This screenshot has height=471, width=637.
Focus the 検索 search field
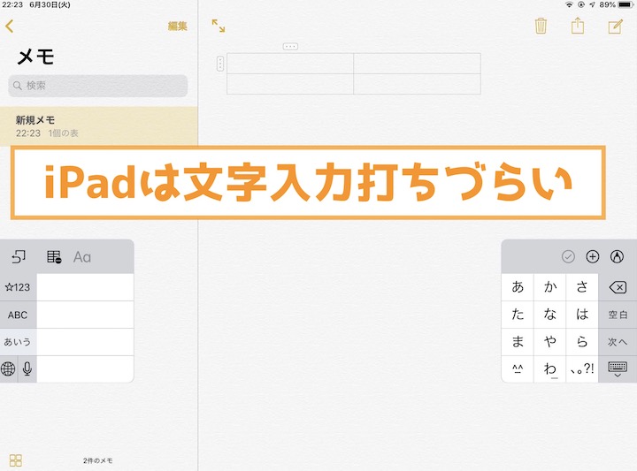click(98, 86)
